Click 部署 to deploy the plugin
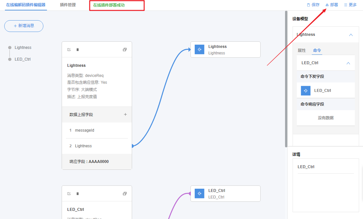 332,5
